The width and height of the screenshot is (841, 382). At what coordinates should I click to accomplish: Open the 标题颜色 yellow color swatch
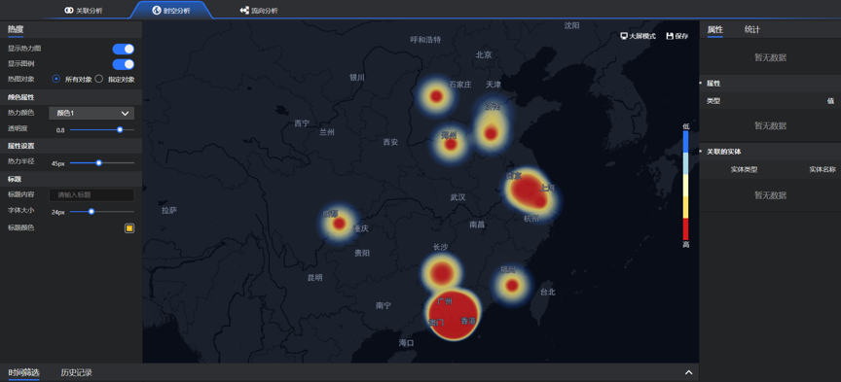tap(129, 228)
